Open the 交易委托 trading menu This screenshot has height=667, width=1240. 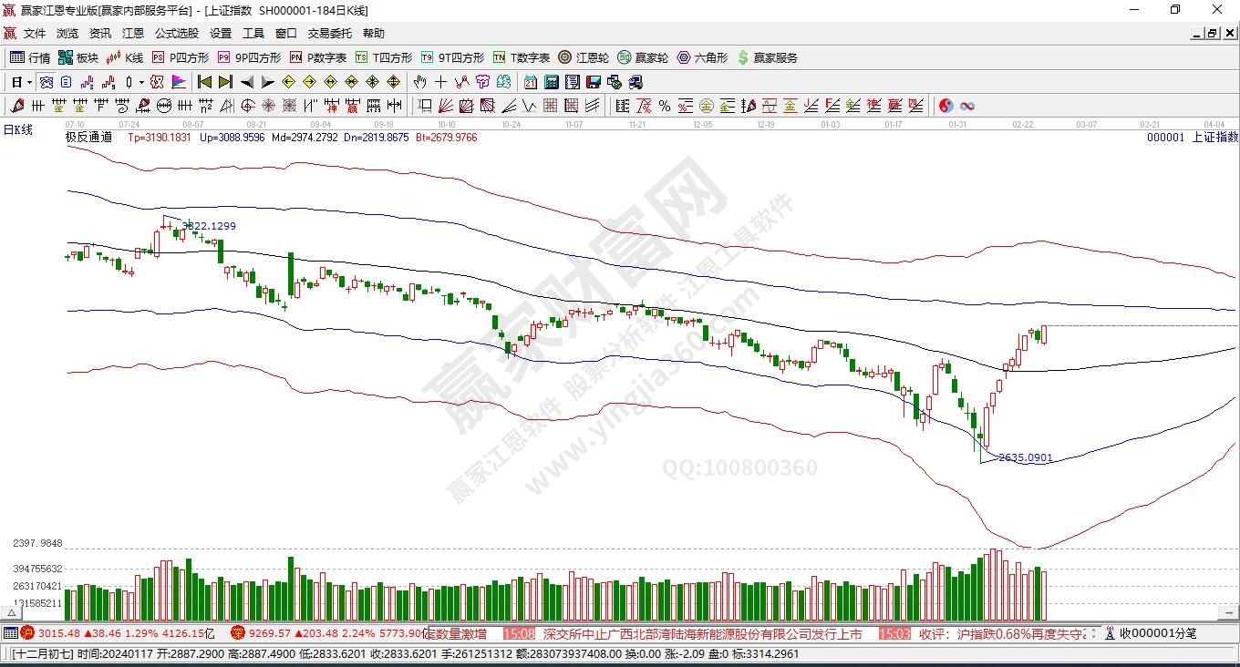pyautogui.click(x=329, y=33)
